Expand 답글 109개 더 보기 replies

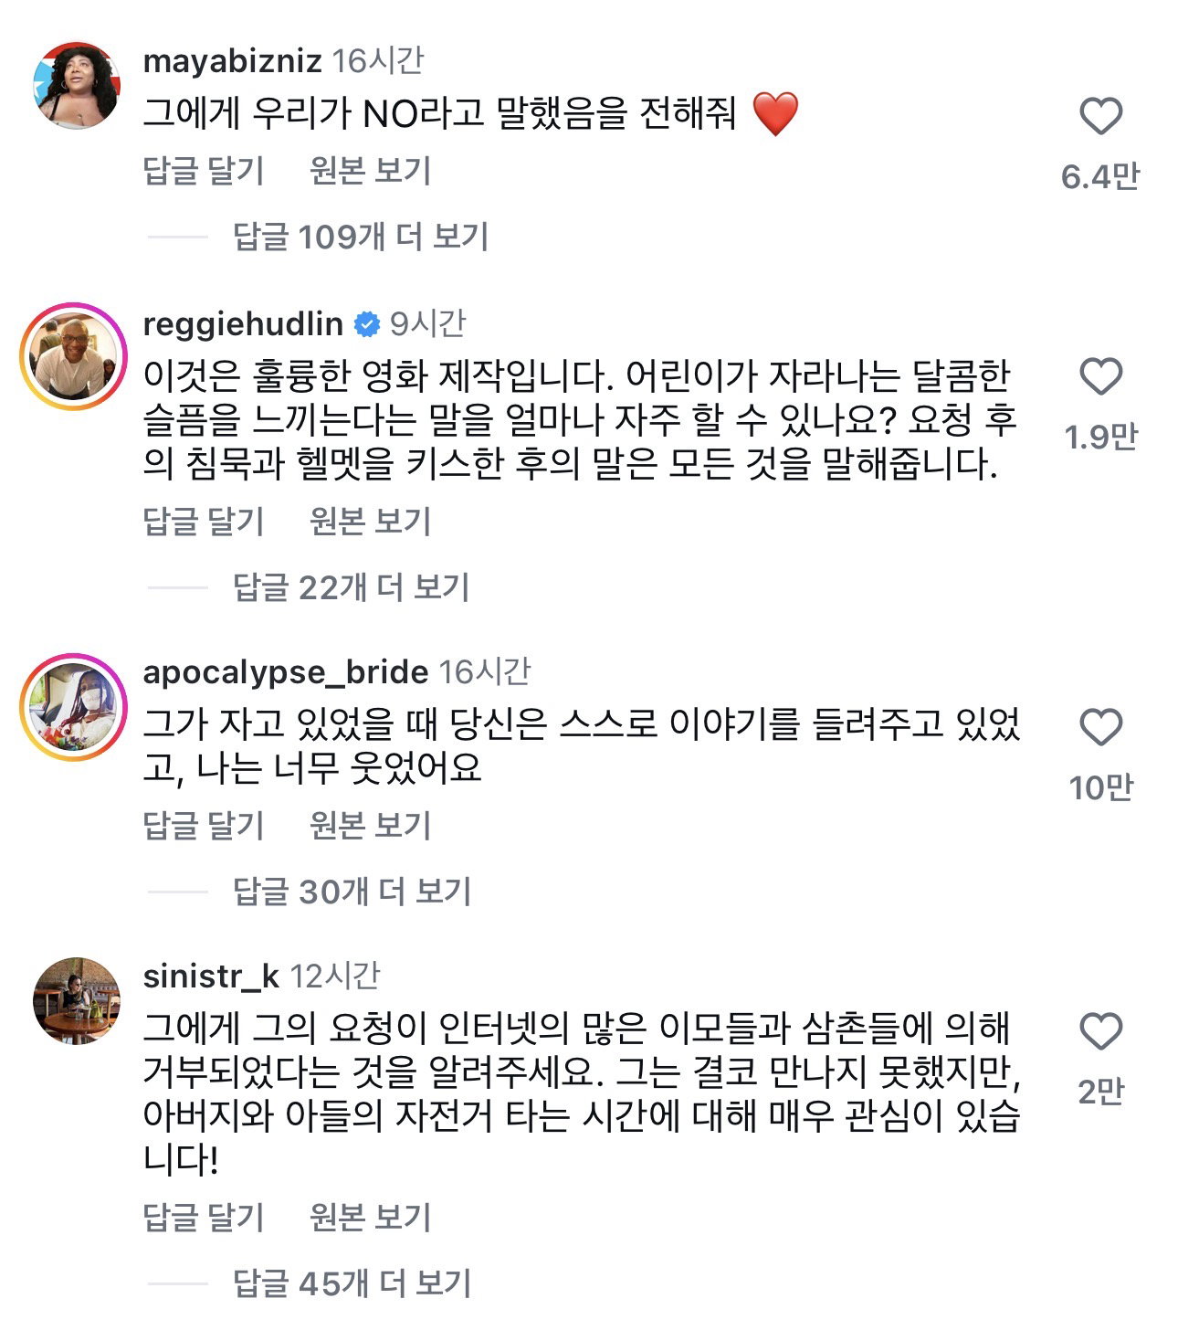point(361,237)
